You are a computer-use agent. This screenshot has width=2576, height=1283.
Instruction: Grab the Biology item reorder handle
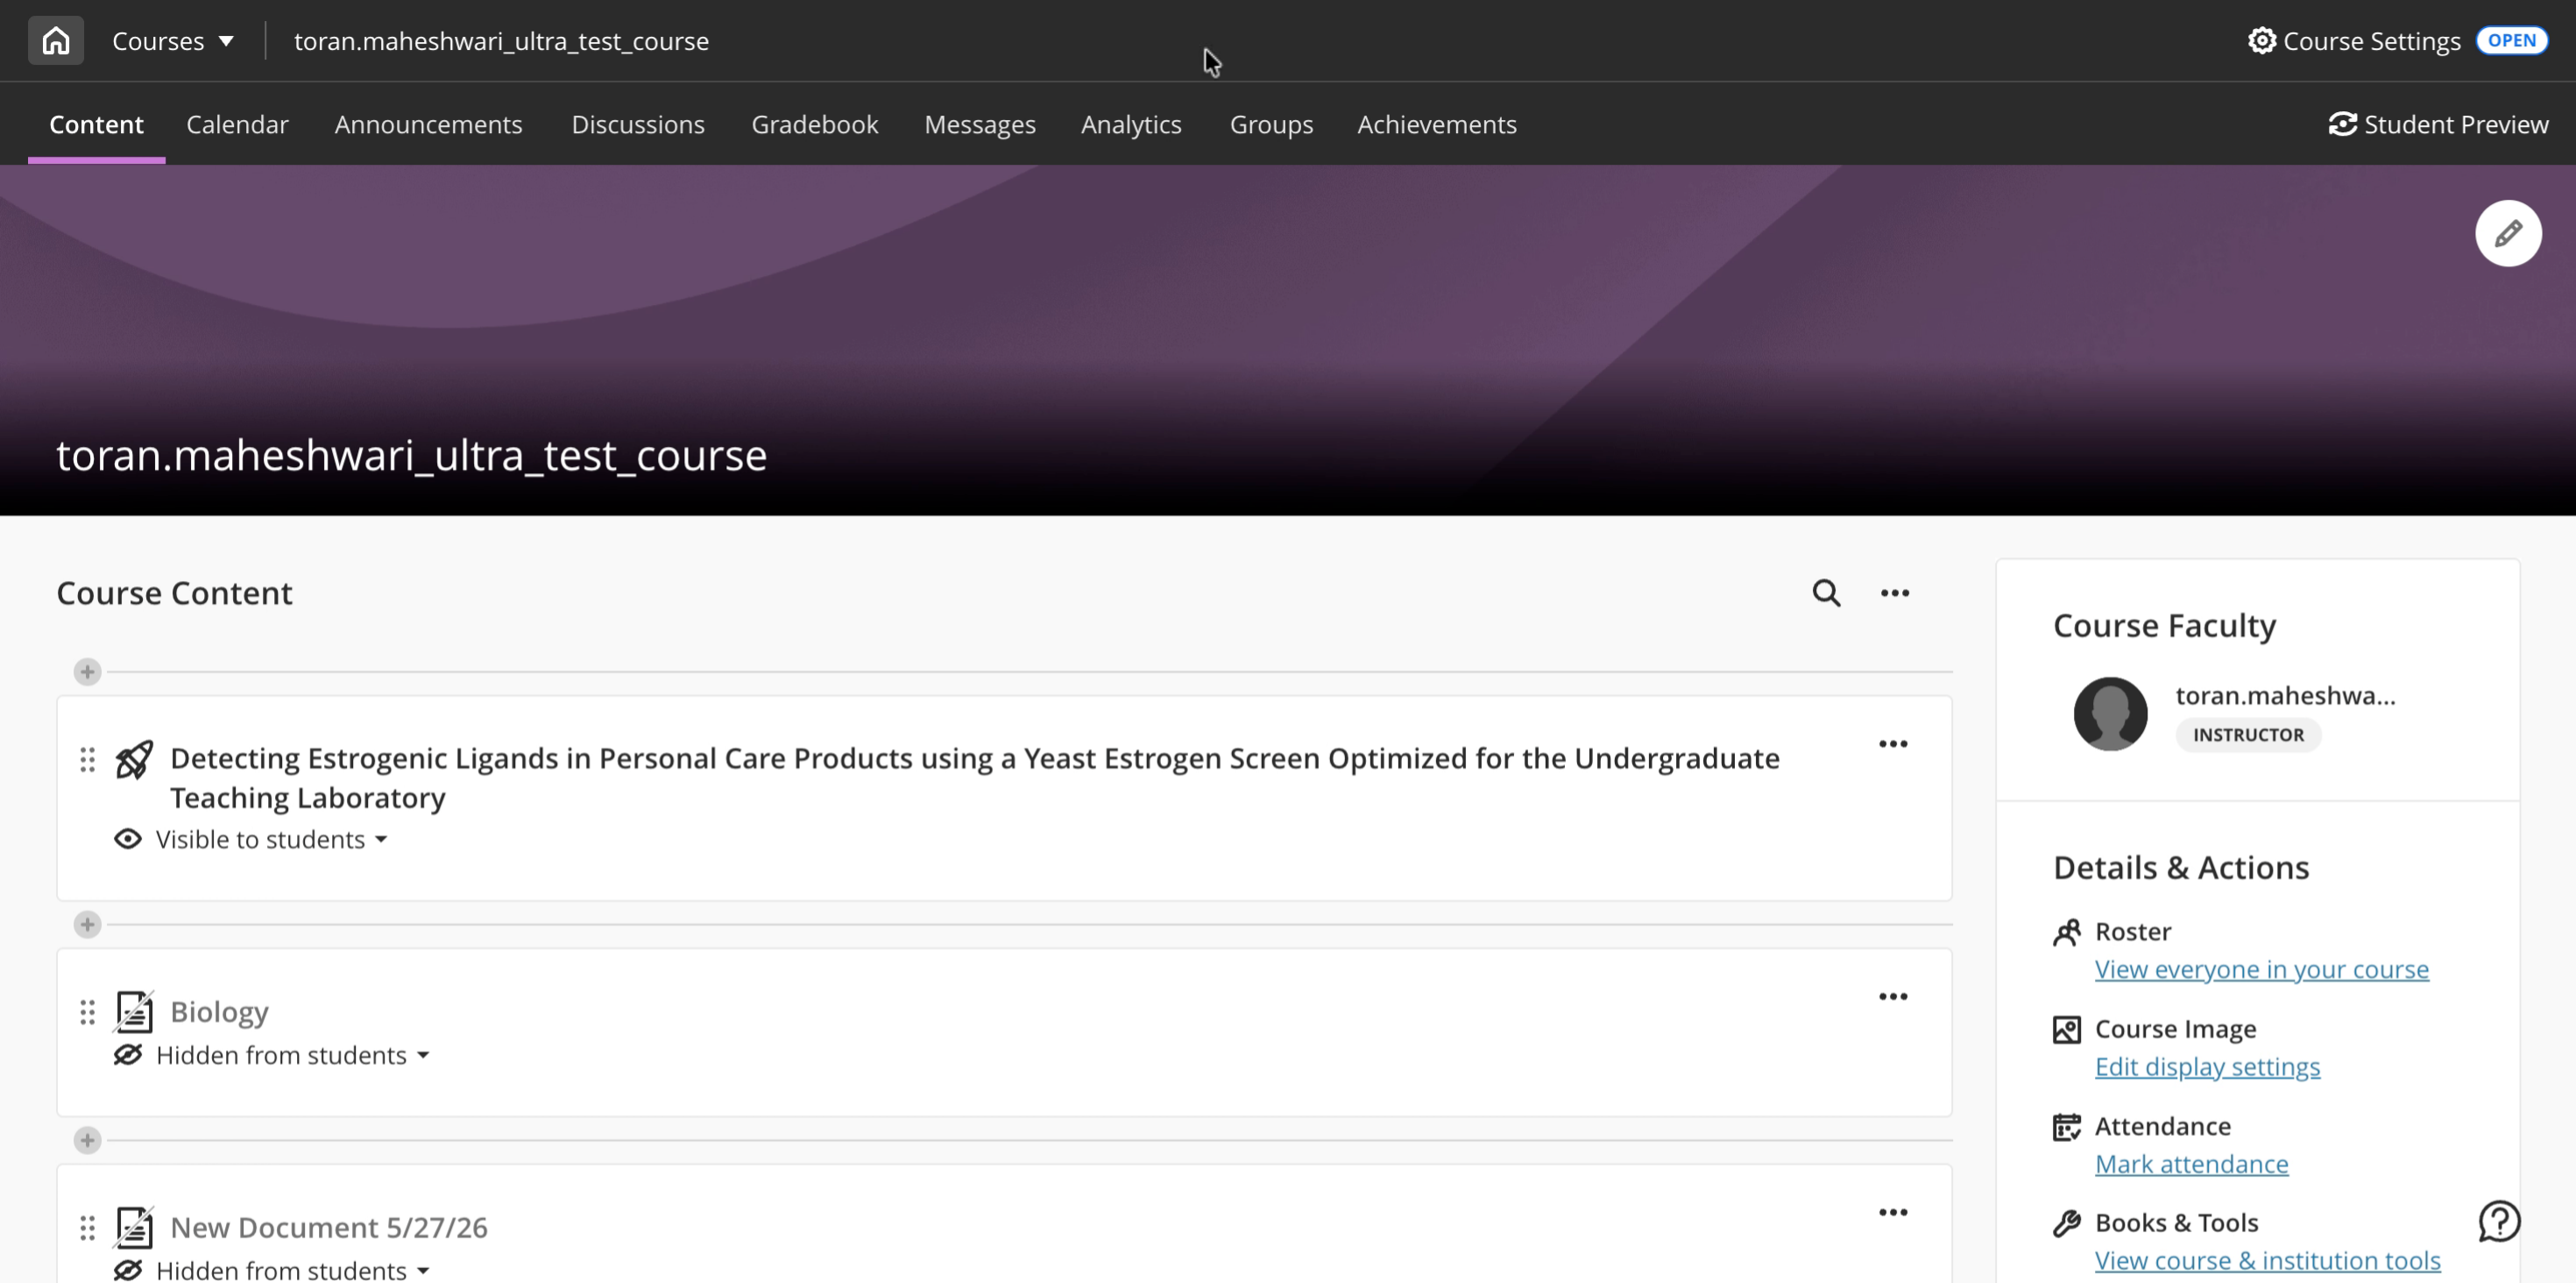(x=88, y=1012)
